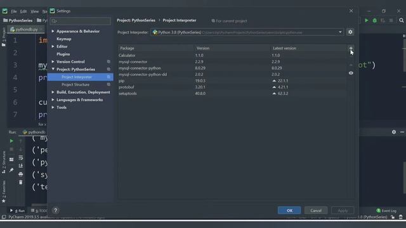Rerun pythondb in Run panel

click(11, 141)
